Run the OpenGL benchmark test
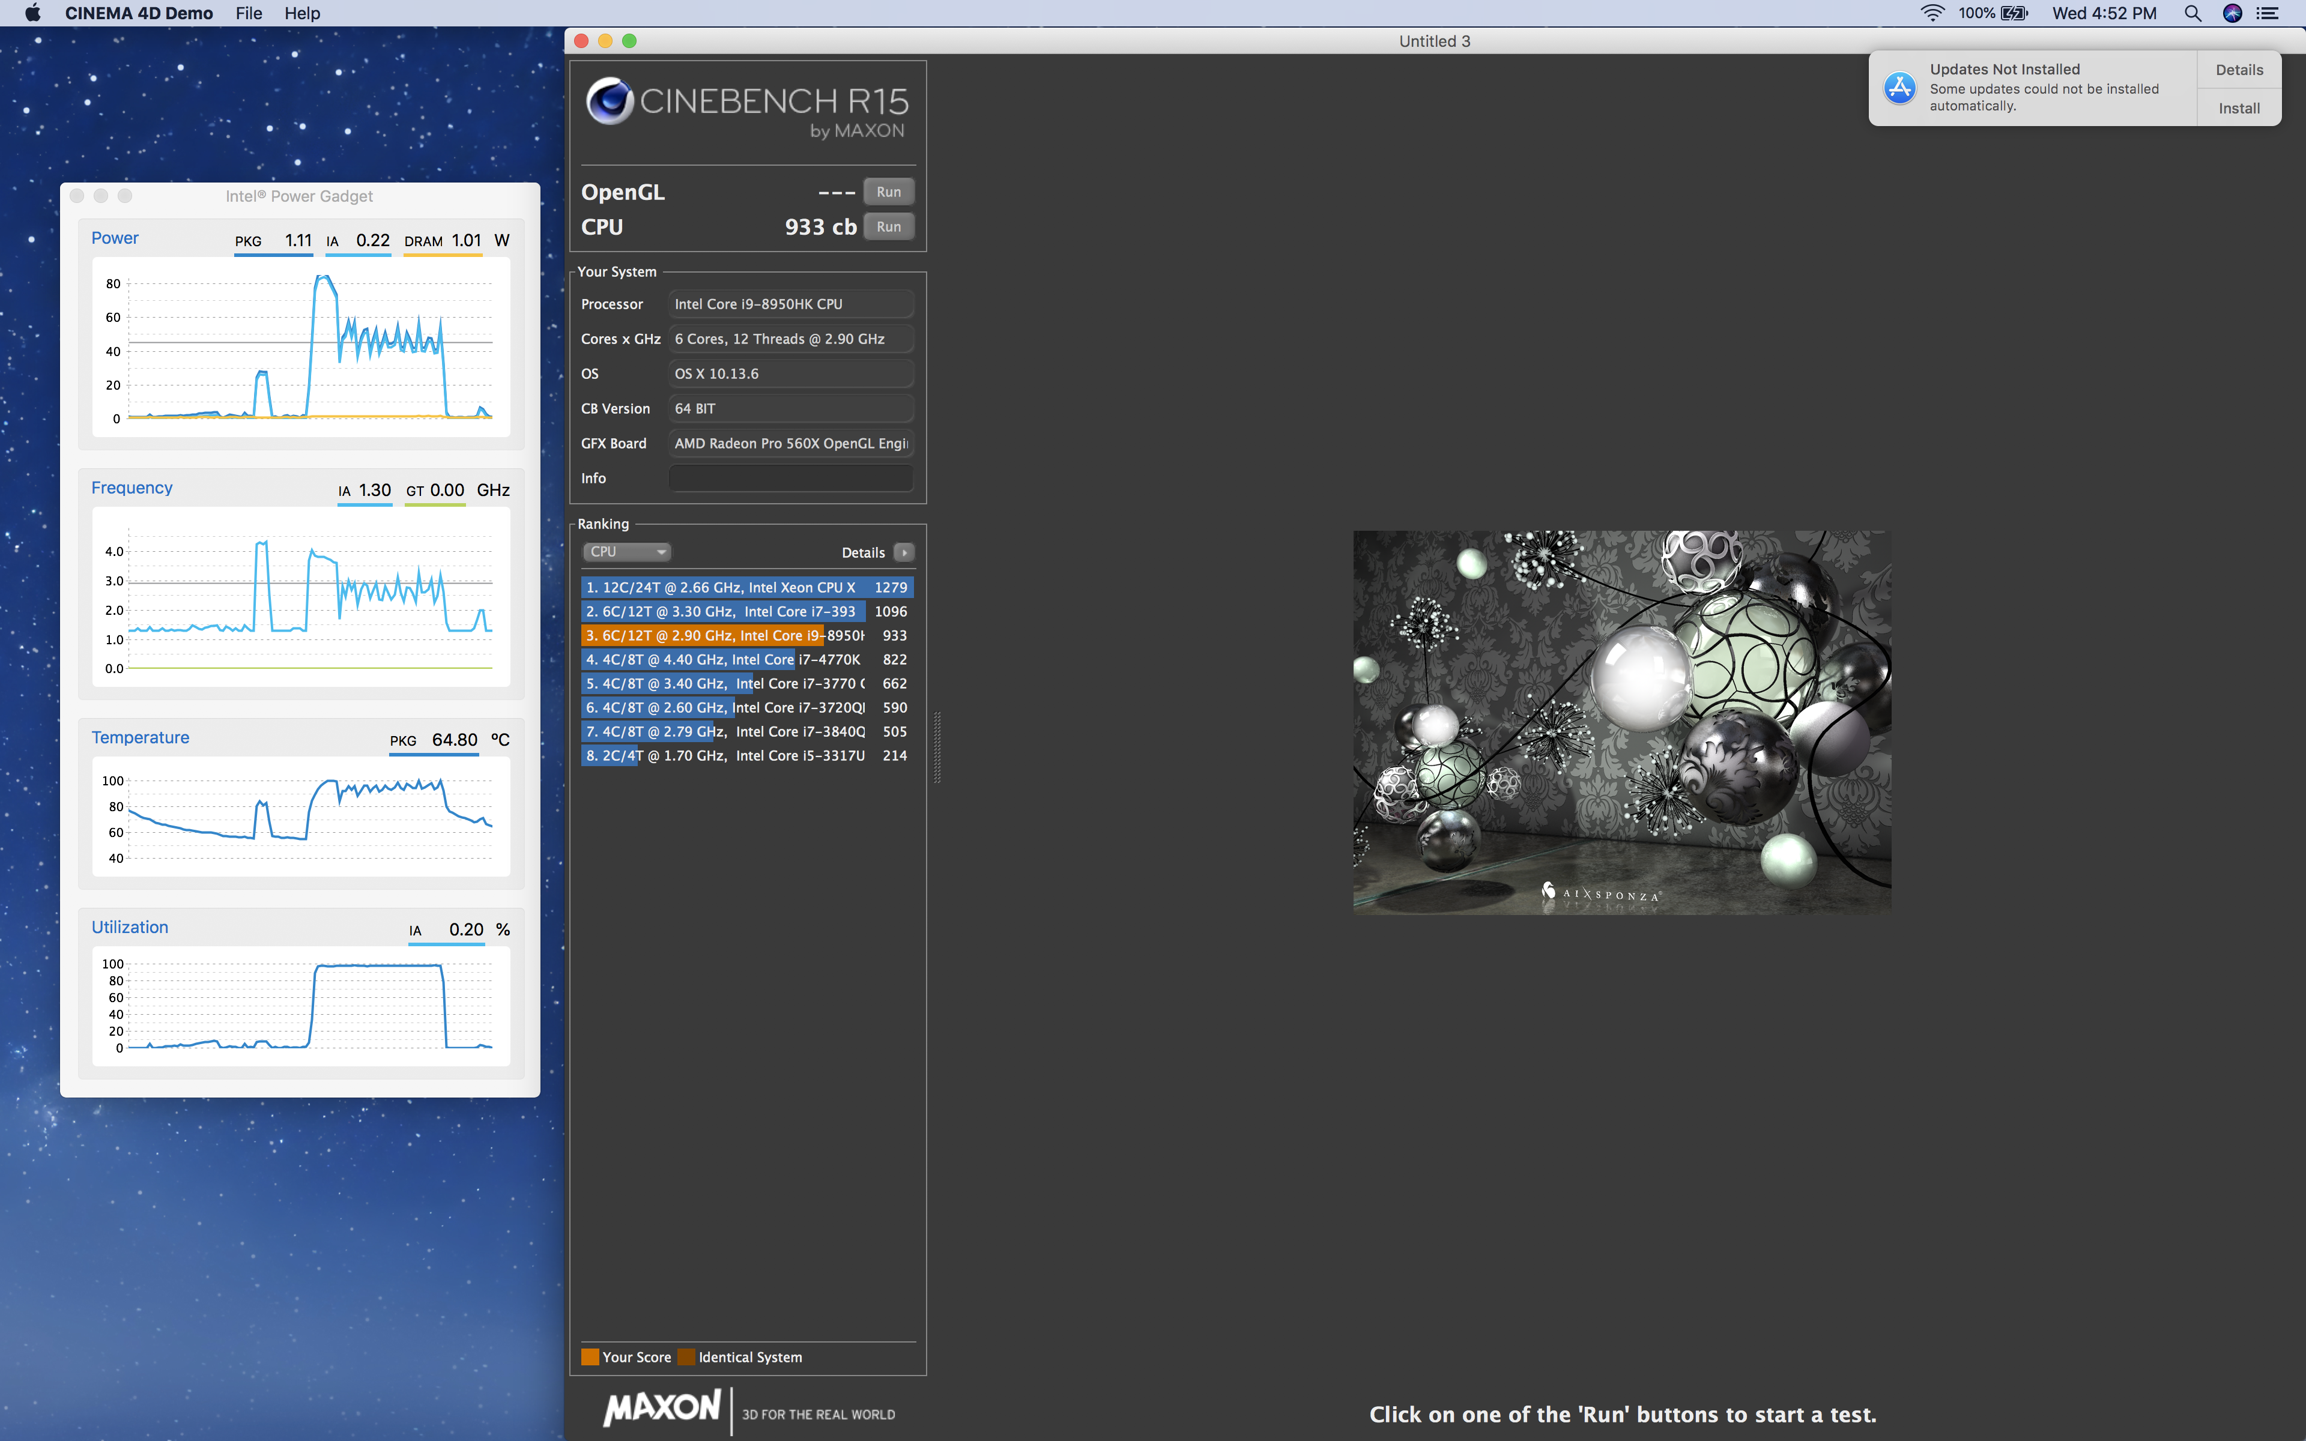This screenshot has width=2306, height=1441. point(888,192)
